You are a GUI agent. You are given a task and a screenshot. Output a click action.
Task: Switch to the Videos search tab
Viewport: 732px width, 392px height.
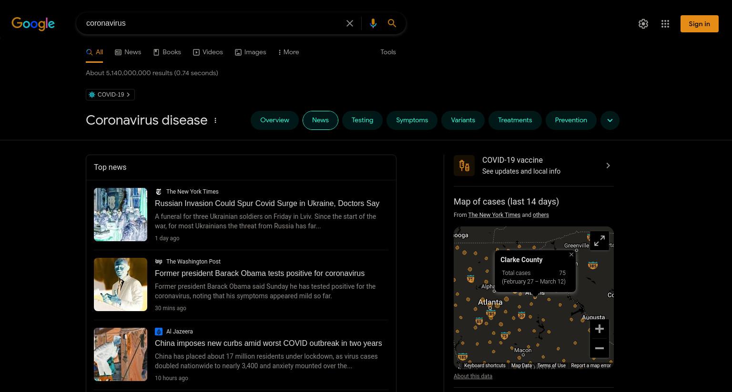pos(208,52)
